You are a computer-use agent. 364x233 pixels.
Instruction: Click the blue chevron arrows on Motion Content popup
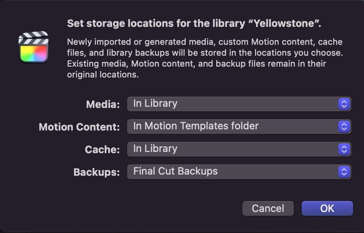coord(344,126)
